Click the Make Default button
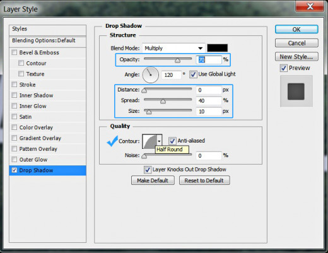This screenshot has width=328, height=253. 153,180
